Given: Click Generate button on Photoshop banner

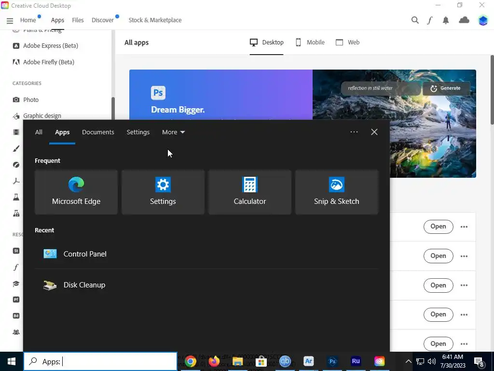Looking at the screenshot, I should tap(446, 88).
